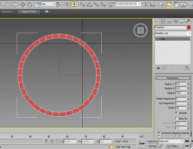
Task: Switch to the Object Paint tab
Action: point(29,12)
